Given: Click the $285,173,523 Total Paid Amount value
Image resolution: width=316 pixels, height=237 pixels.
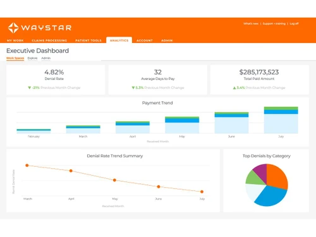Looking at the screenshot, I should click(x=259, y=72).
